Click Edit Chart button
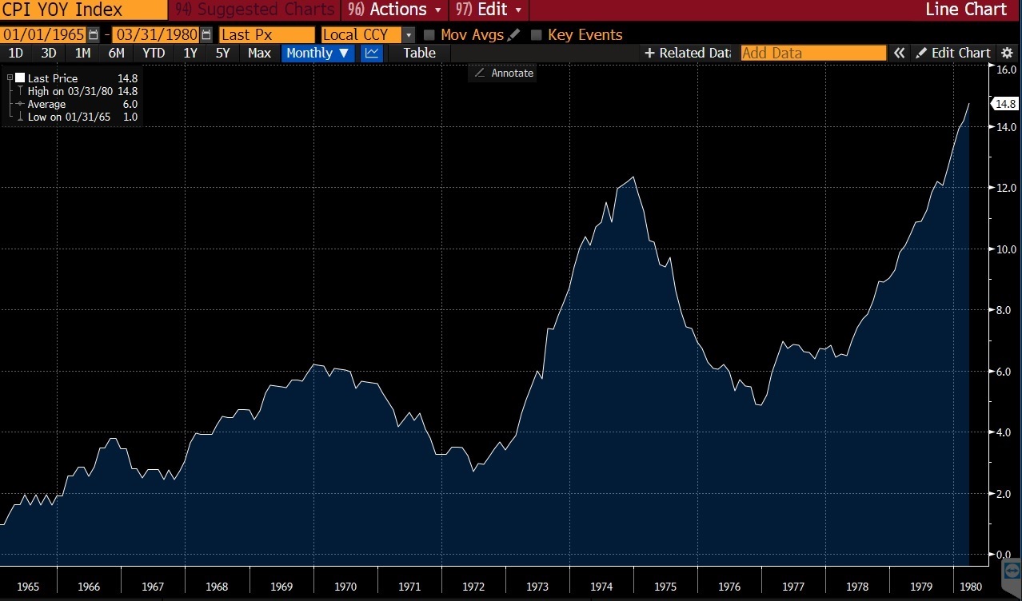The image size is (1022, 601). tap(953, 53)
